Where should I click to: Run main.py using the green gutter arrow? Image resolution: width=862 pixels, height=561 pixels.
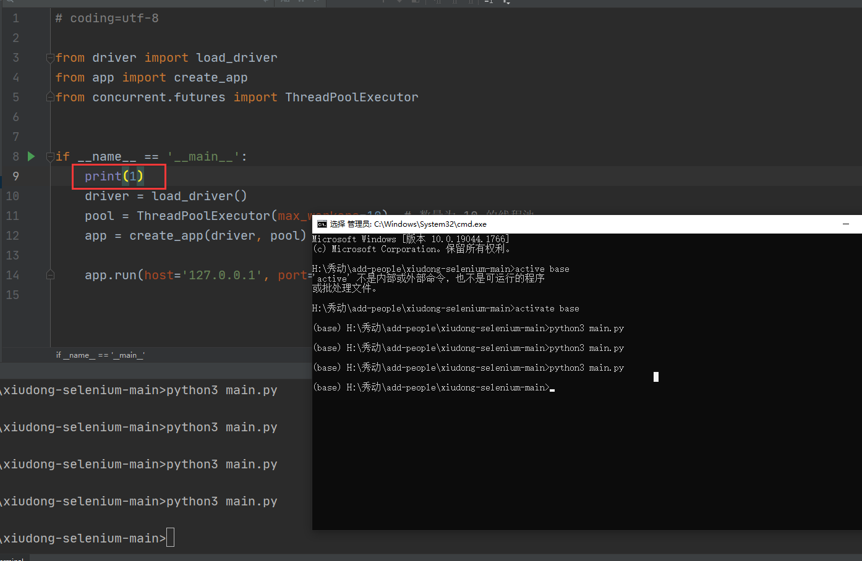31,156
